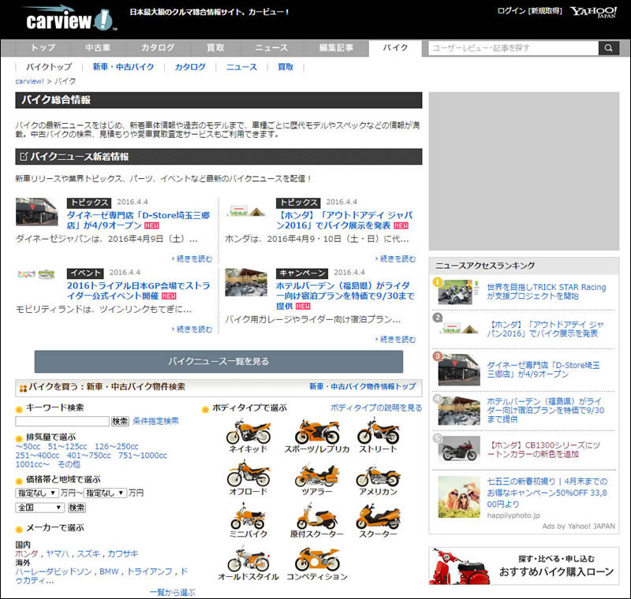Open the ニュース sub-menu link
631x599 pixels.
(241, 67)
